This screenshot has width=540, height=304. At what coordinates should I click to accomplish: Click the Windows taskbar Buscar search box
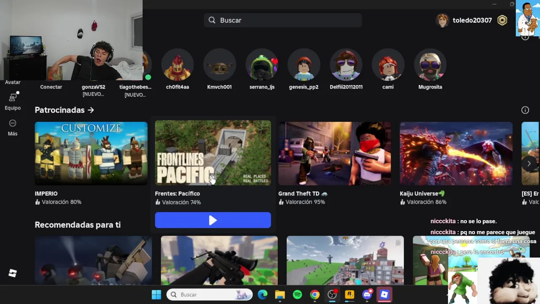[x=209, y=295]
